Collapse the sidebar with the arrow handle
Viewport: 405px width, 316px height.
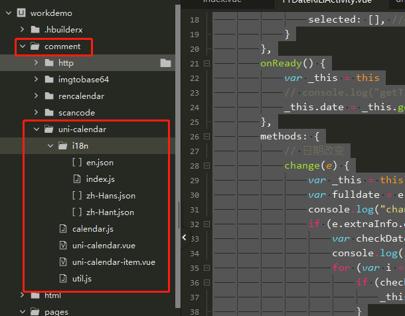pyautogui.click(x=184, y=238)
